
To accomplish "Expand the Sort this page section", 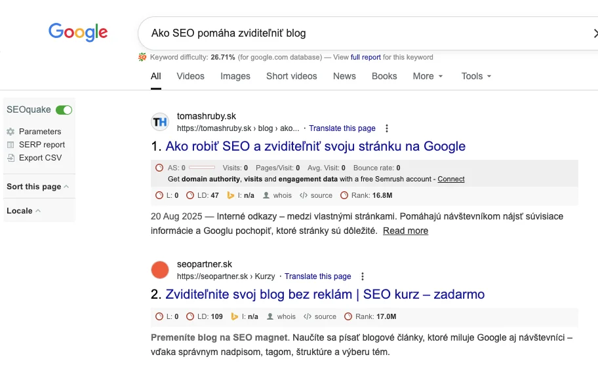I will [x=37, y=187].
